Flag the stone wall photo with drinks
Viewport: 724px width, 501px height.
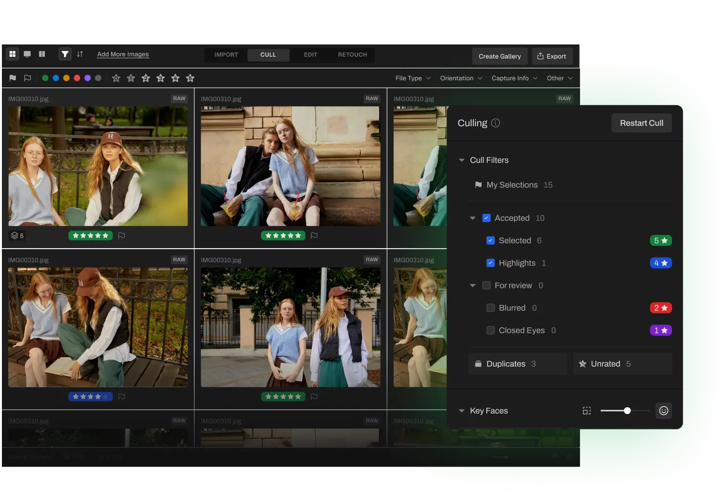click(x=314, y=236)
